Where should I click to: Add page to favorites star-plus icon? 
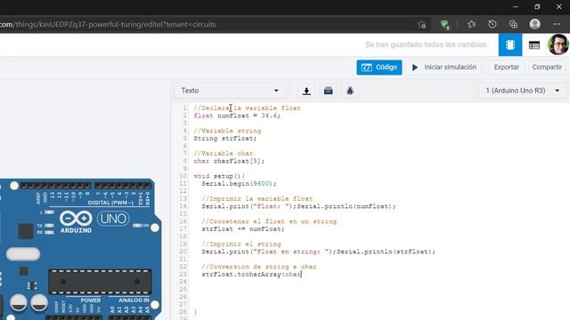coord(421,25)
